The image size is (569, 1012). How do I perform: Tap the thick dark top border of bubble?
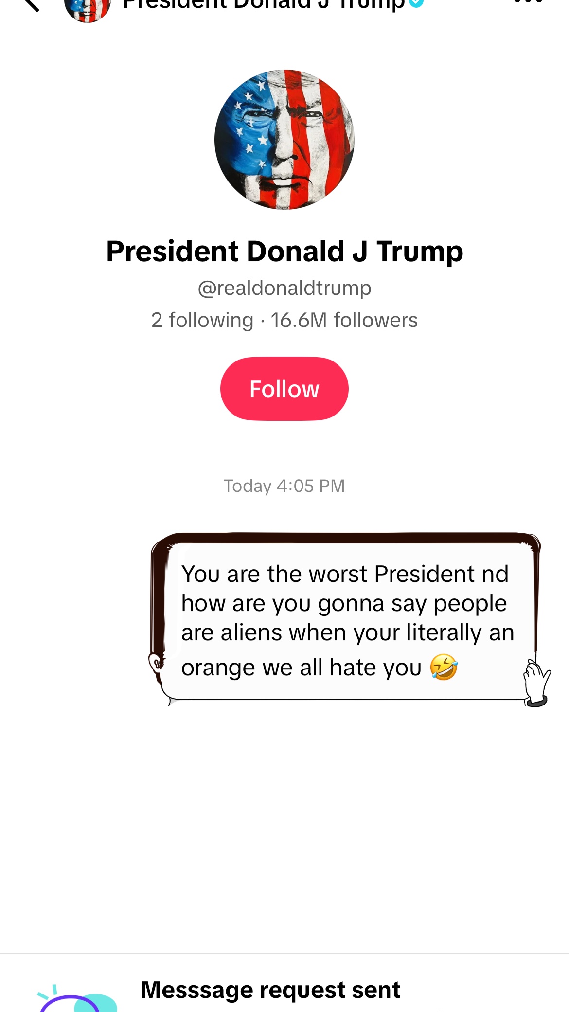[345, 538]
